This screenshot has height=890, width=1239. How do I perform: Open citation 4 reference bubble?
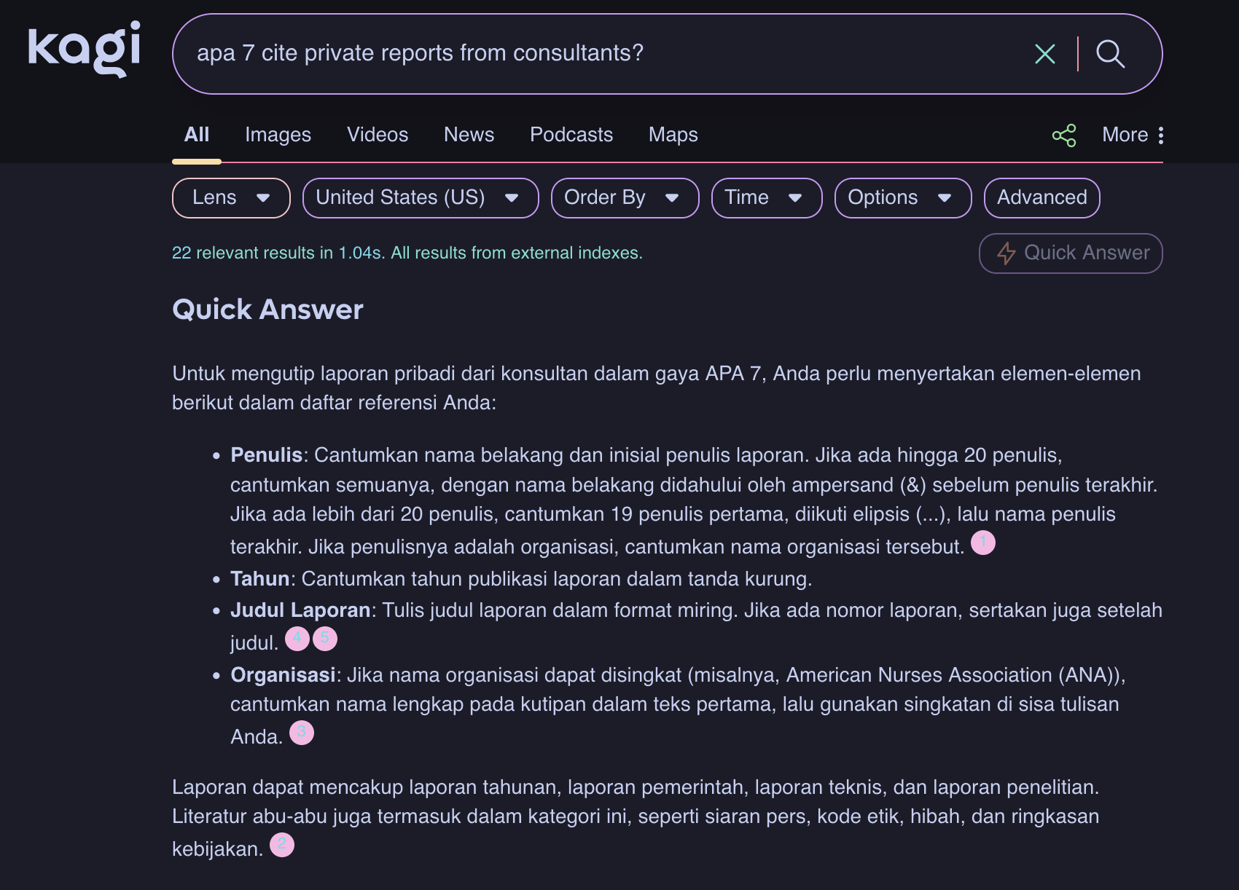point(297,639)
